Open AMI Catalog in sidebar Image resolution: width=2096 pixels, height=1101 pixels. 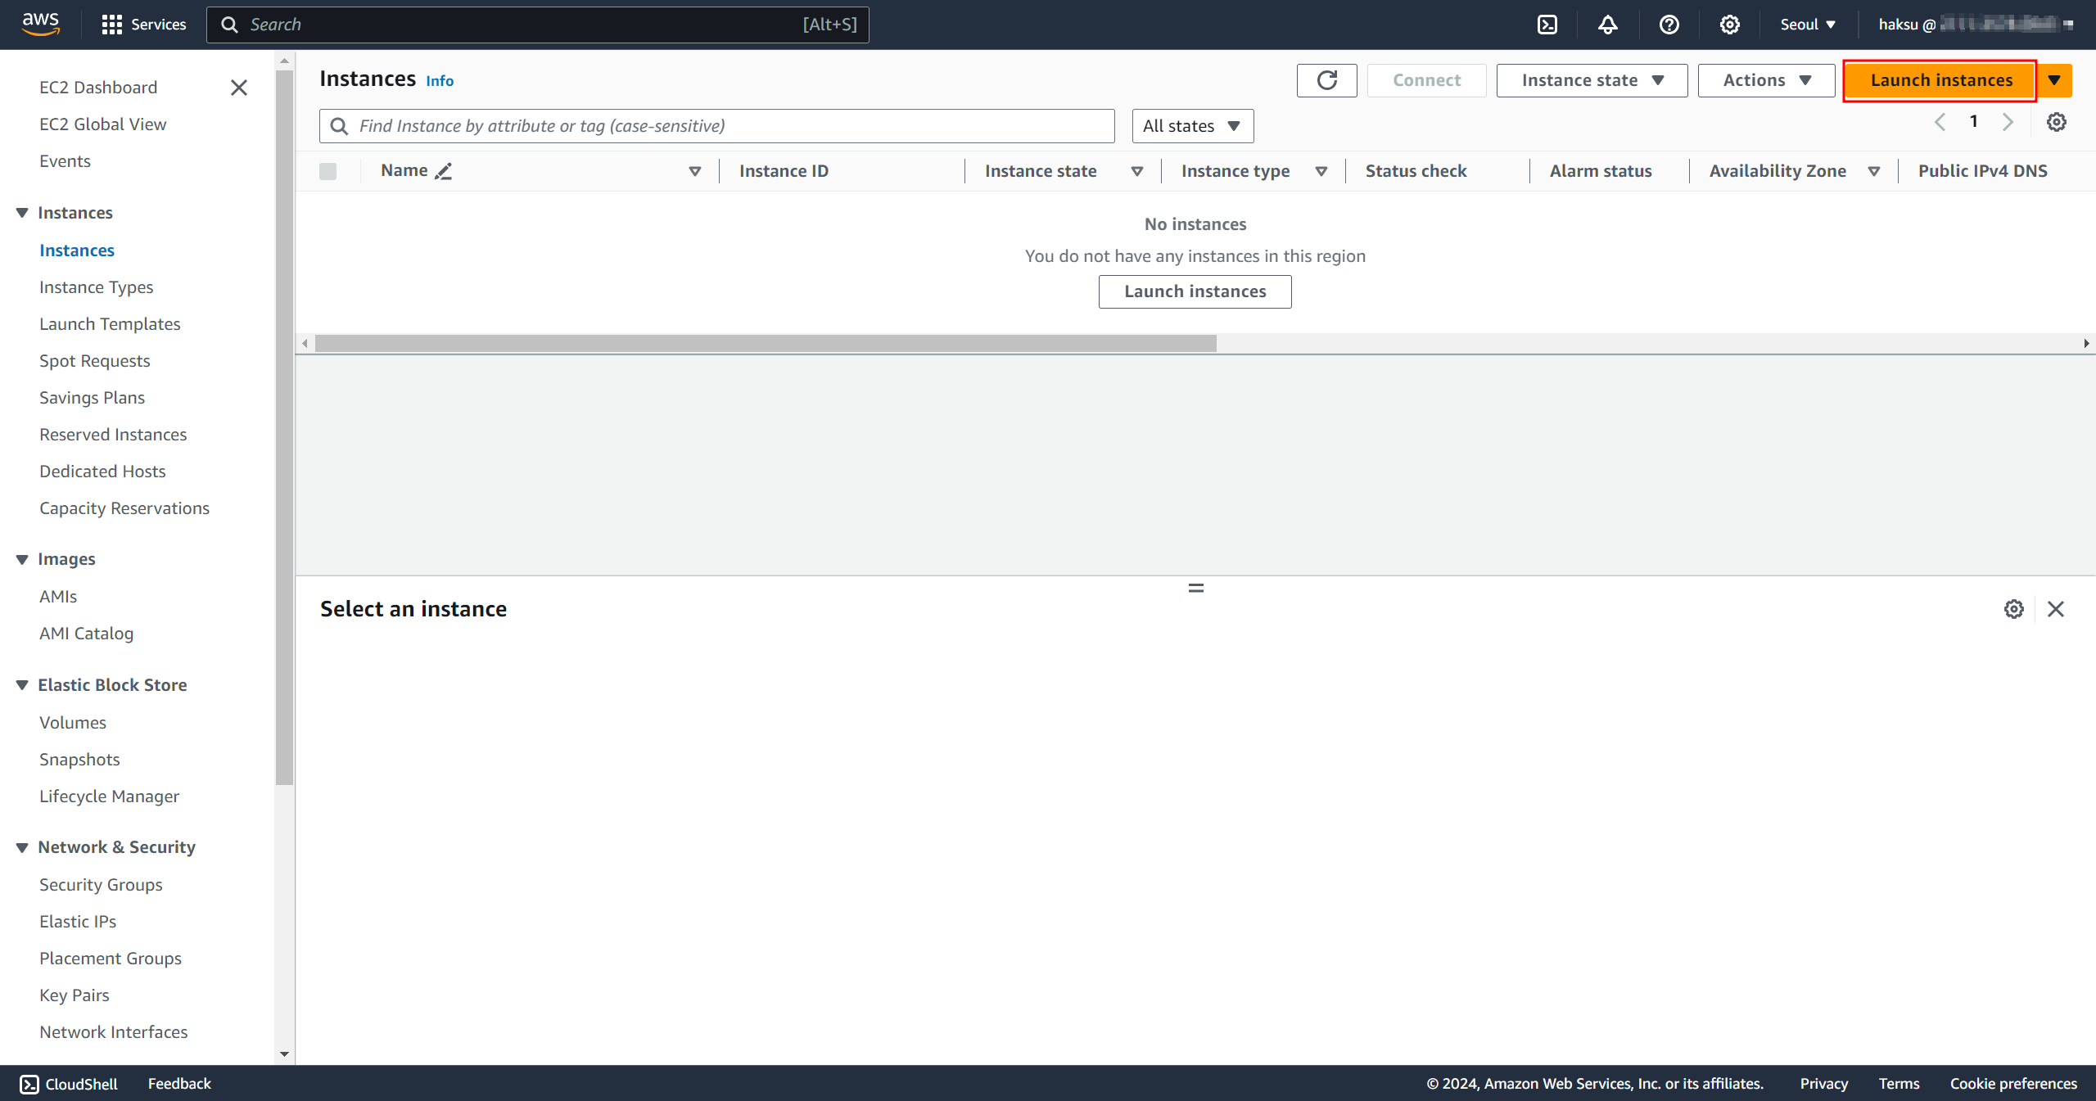86,634
